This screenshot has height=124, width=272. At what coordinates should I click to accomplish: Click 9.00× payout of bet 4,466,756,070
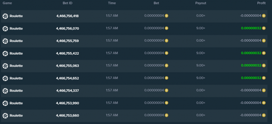tap(201, 28)
